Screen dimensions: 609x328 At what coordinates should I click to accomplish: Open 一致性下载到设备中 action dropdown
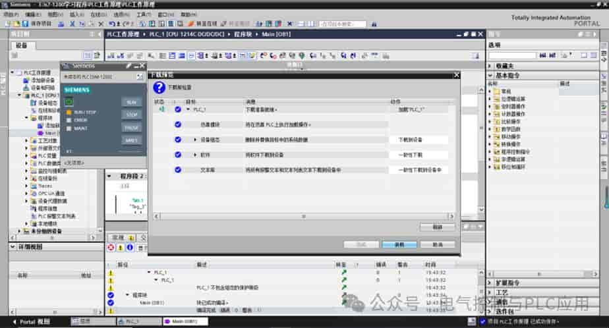[x=419, y=170]
